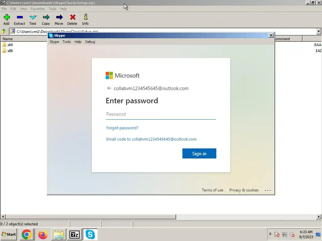Open the 7-Zip Edit menu
The width and height of the screenshot is (322, 241).
click(x=13, y=9)
